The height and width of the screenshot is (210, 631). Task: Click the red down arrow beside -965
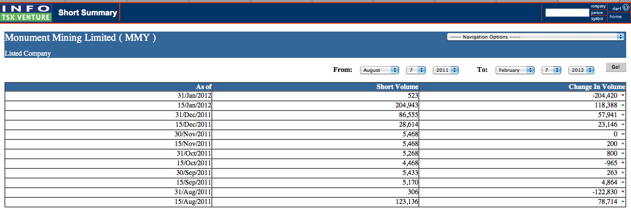click(x=623, y=163)
